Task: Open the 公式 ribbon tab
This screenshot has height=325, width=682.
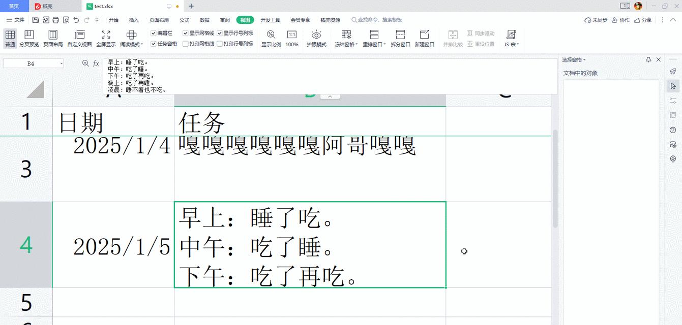Action: coord(184,20)
